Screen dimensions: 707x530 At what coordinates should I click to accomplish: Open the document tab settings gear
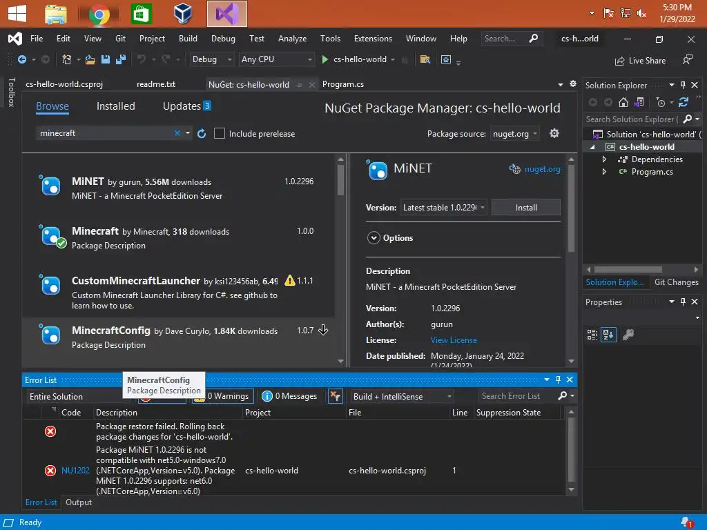[573, 84]
